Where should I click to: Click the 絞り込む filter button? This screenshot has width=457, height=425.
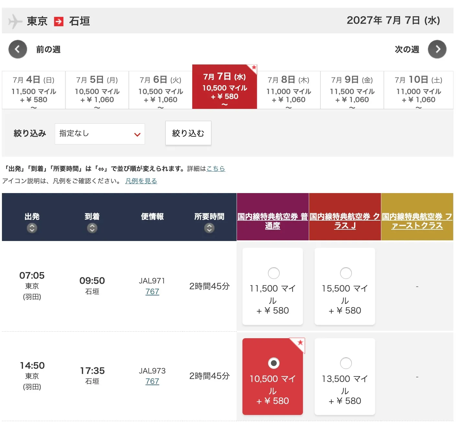[x=188, y=133]
